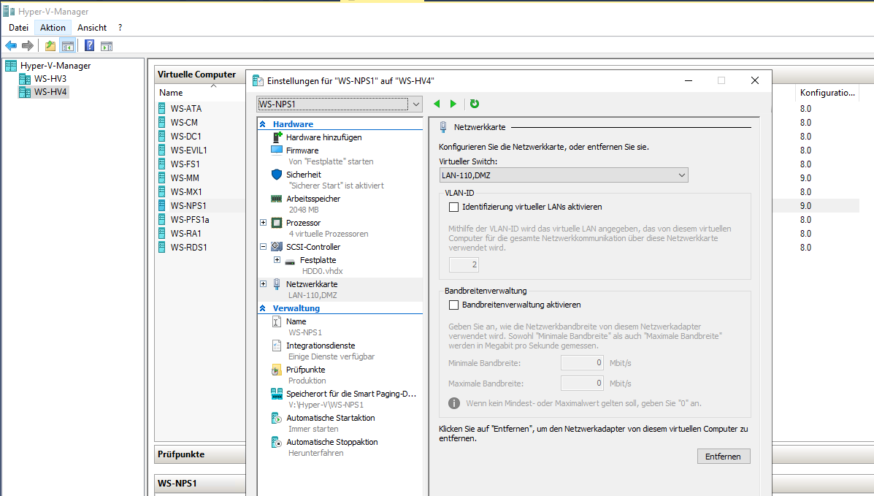Collapse the Hardware section chevron

coord(263,124)
